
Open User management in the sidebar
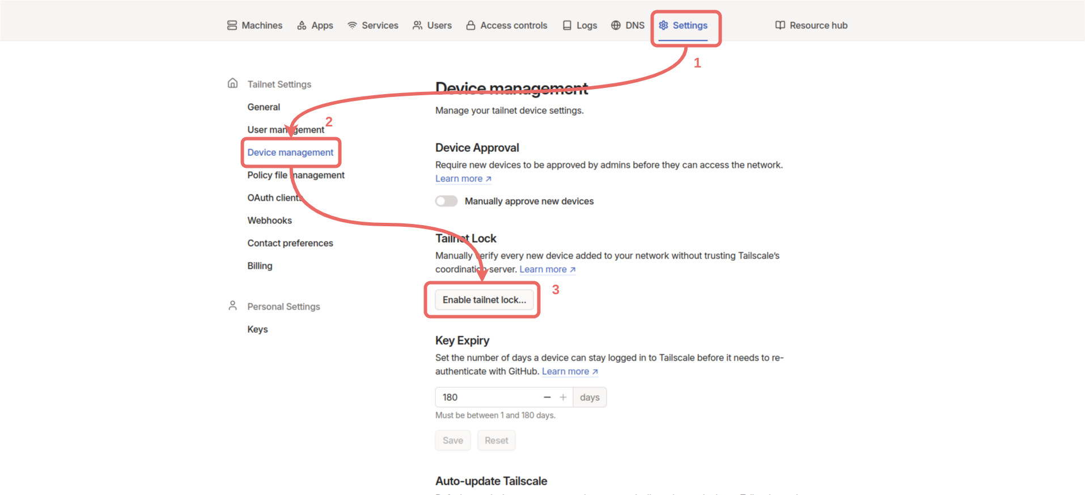(286, 130)
